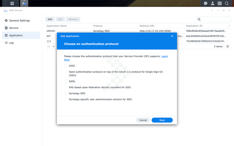Click the SSO Server help question mark
Viewport: 234px width, 146px height.
212,11
